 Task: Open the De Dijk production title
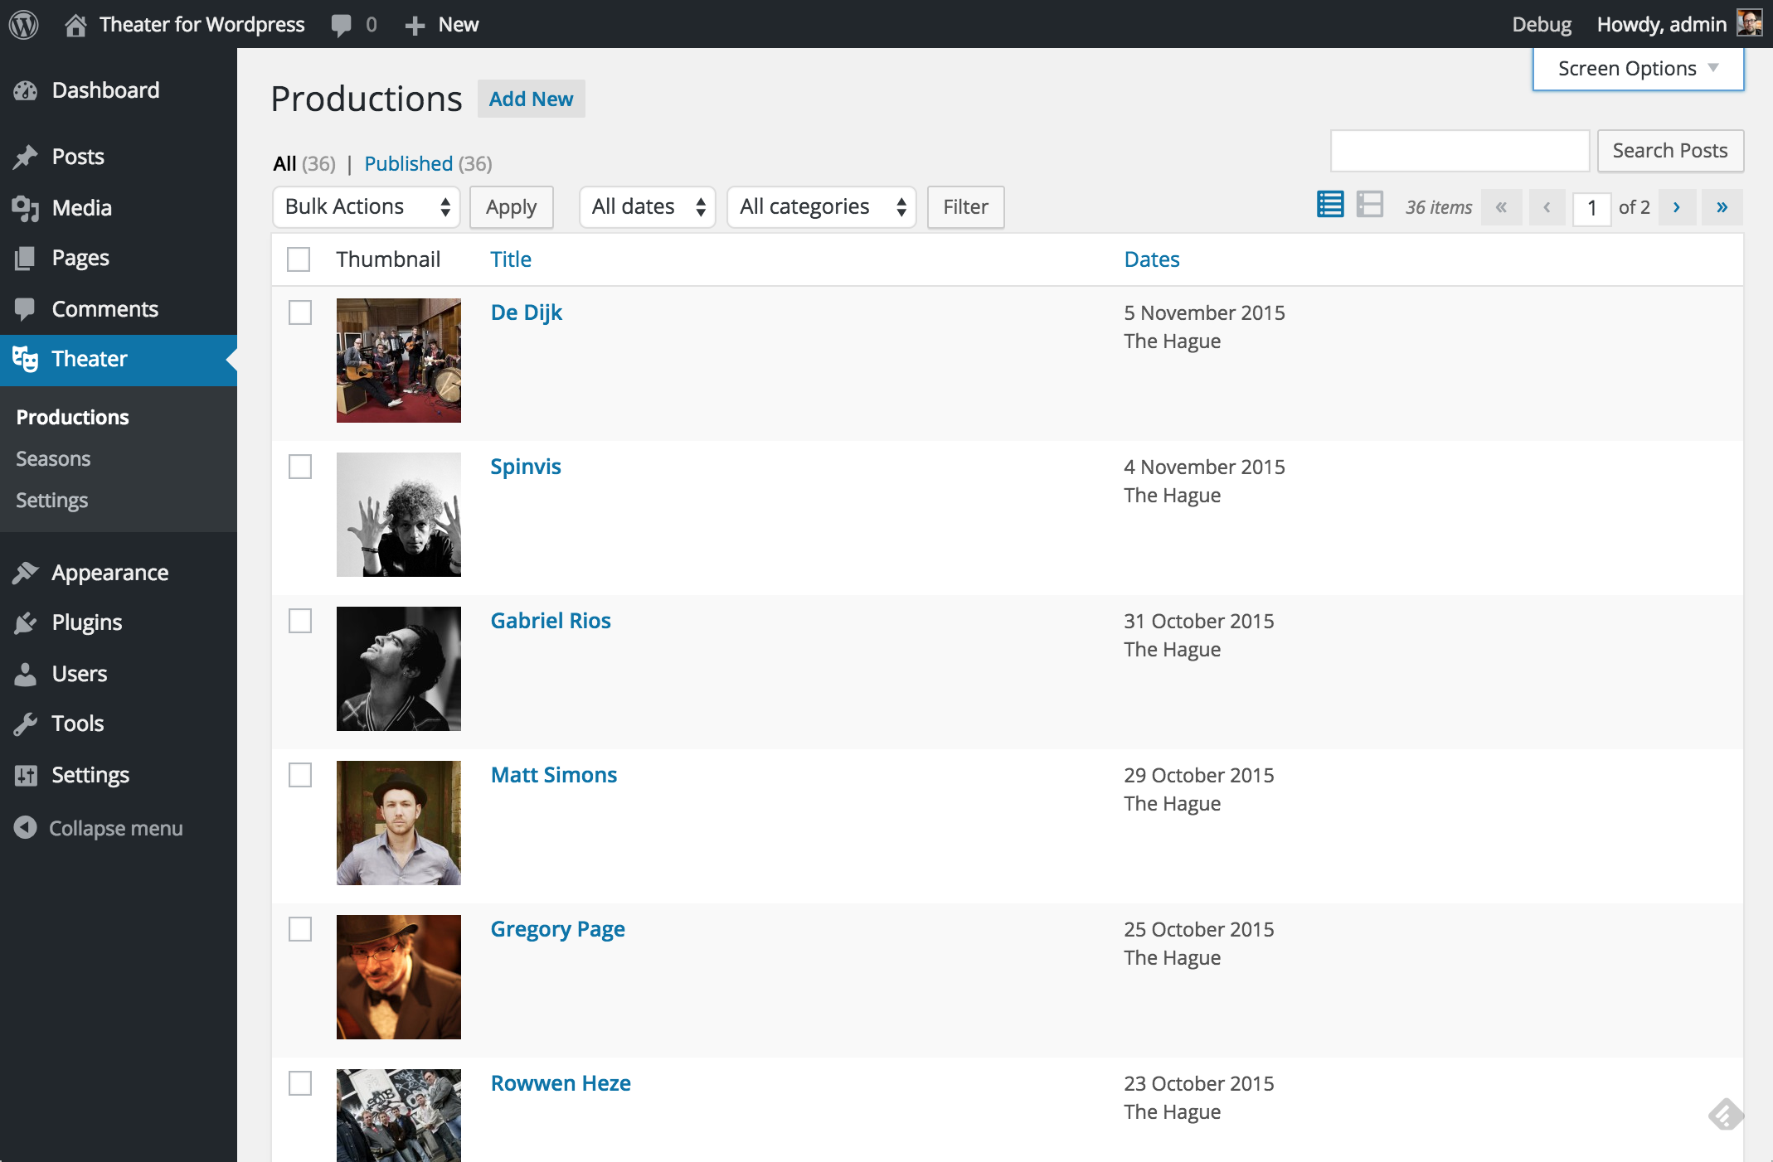coord(527,312)
